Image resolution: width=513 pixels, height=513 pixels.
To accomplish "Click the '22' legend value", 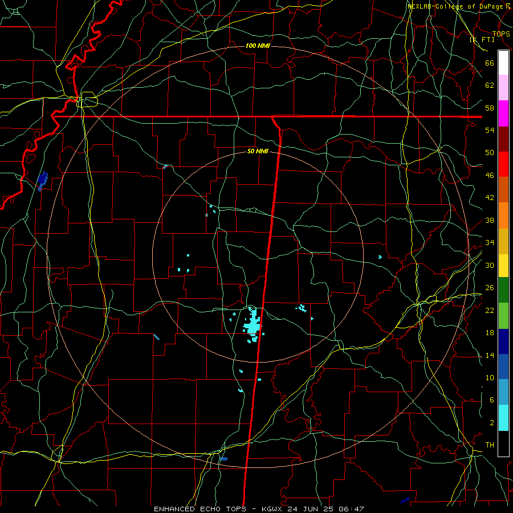I will click(x=490, y=310).
